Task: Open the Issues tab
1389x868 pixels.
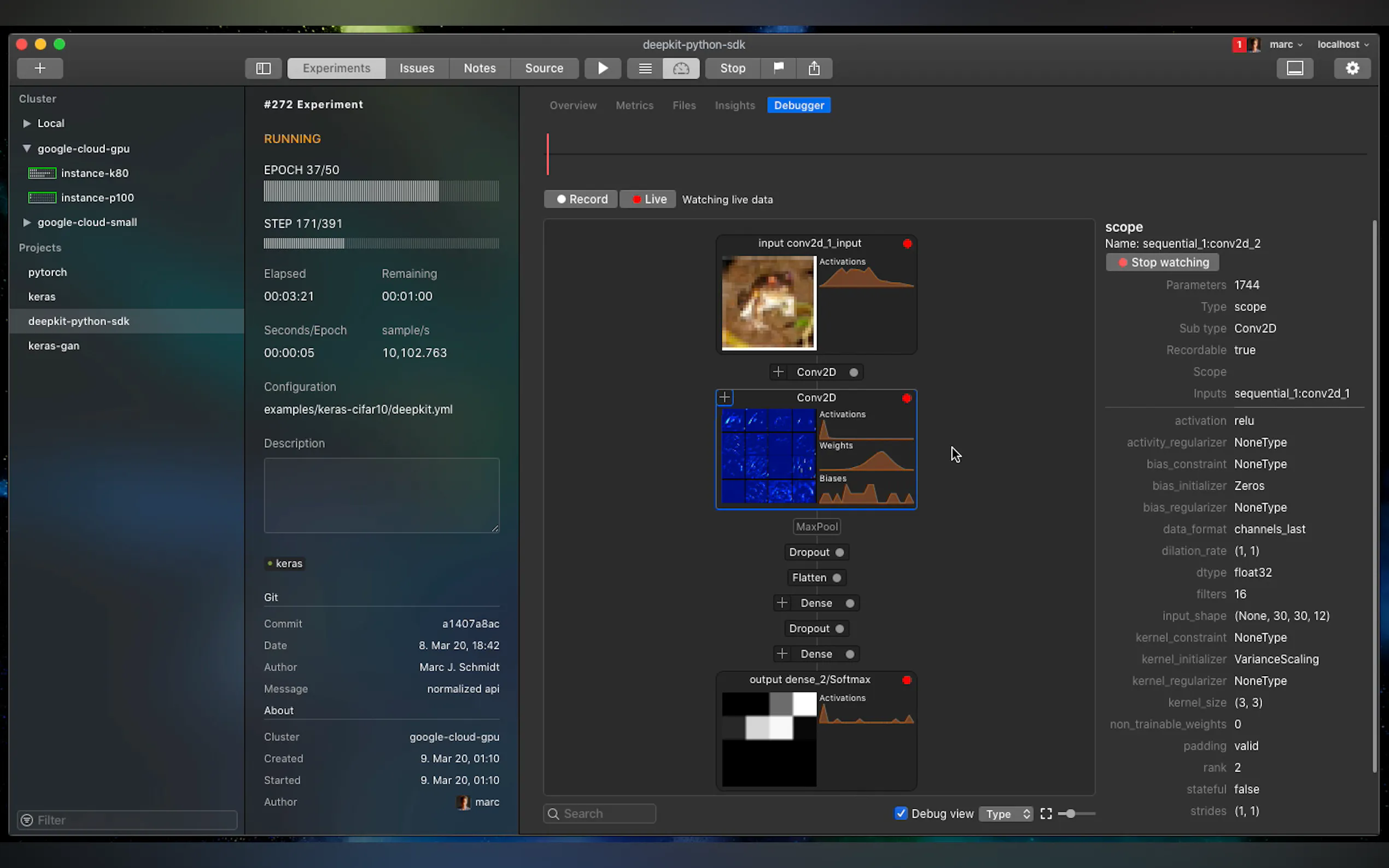Action: (416, 68)
